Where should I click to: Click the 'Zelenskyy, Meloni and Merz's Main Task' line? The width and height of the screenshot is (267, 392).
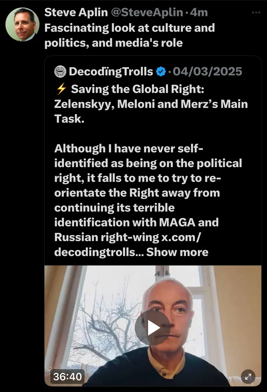[151, 104]
